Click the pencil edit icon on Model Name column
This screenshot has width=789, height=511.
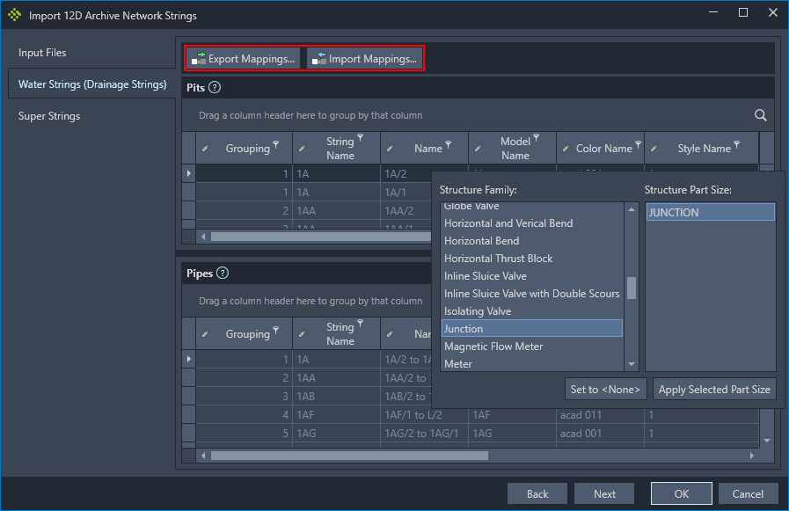tap(478, 149)
